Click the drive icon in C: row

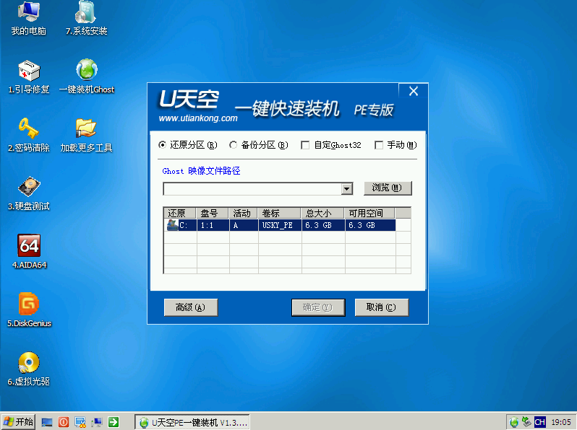(x=172, y=225)
